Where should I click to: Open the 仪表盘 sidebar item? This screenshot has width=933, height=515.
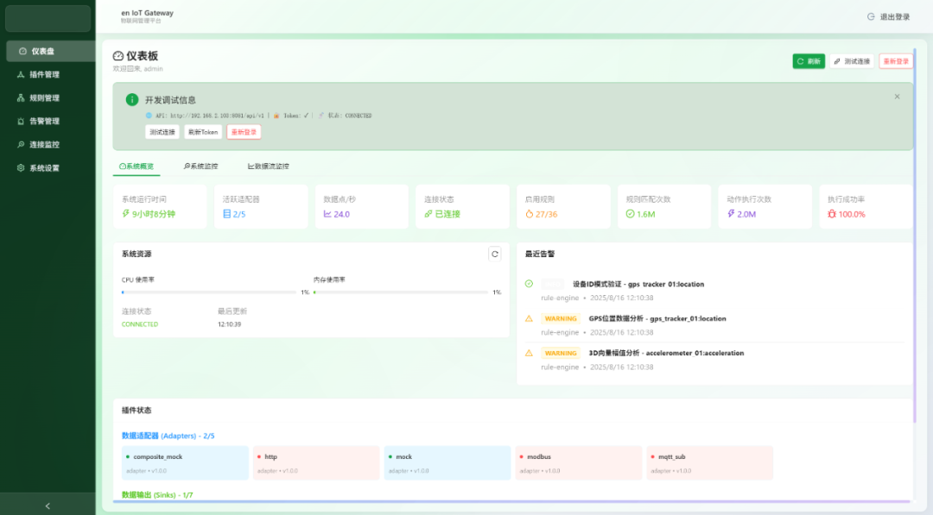[x=51, y=51]
